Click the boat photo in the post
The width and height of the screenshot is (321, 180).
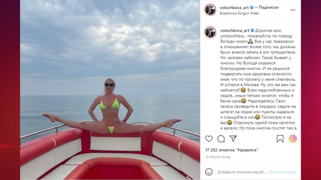(110, 90)
